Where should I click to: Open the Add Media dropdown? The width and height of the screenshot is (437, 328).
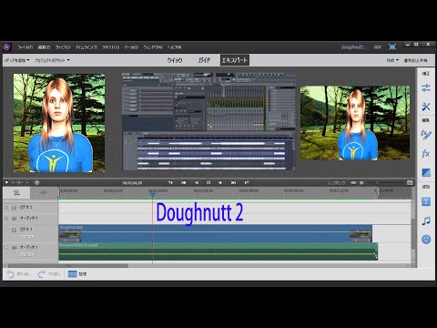(16, 60)
